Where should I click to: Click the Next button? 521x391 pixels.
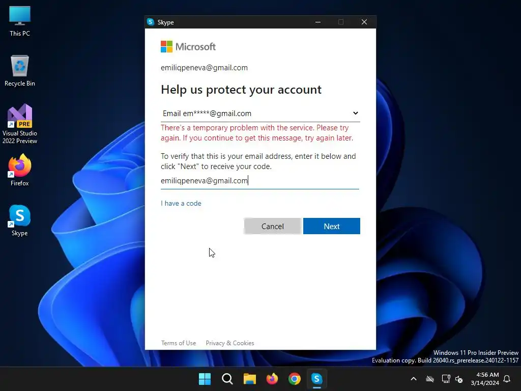point(332,226)
